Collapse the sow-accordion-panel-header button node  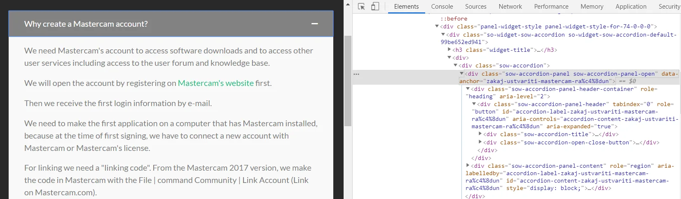pyautogui.click(x=474, y=104)
